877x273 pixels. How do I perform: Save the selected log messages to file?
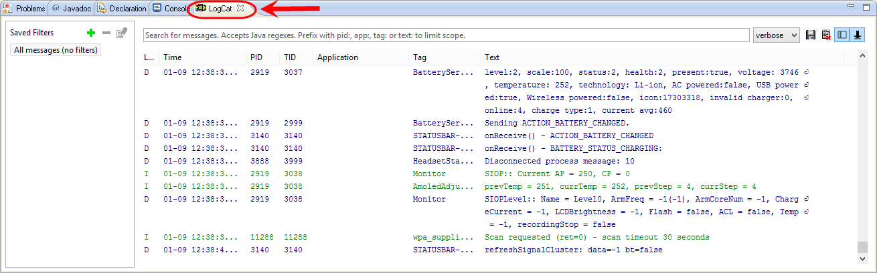tap(811, 35)
